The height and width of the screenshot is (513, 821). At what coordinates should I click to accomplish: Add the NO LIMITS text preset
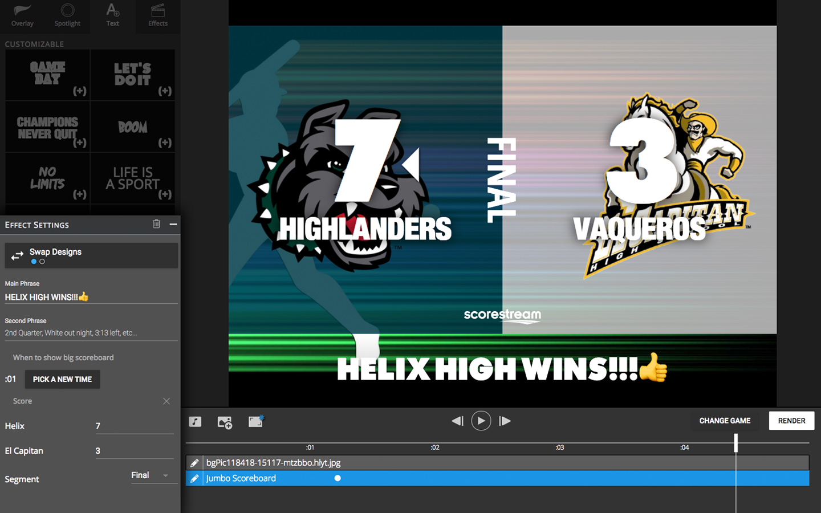(47, 178)
